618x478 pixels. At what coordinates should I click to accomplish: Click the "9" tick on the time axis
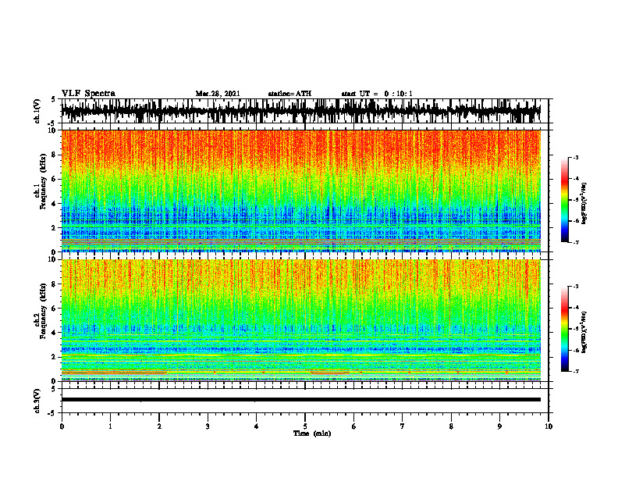click(499, 426)
